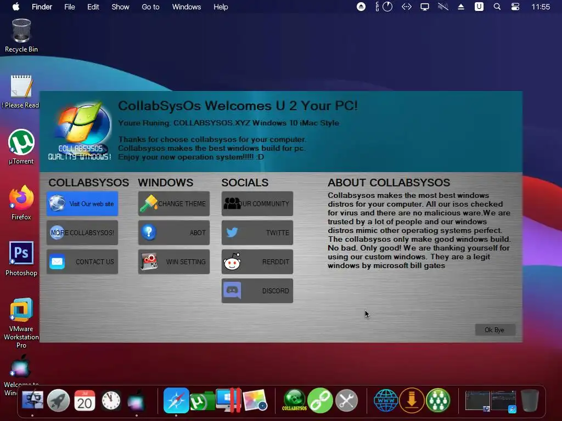Click the 11:55 clock in menu bar
Screen dimensions: 562x421
[541, 7]
